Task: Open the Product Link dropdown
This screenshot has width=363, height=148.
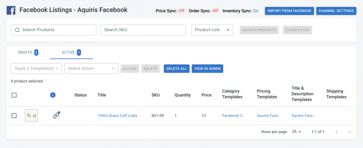Action: coord(212,30)
